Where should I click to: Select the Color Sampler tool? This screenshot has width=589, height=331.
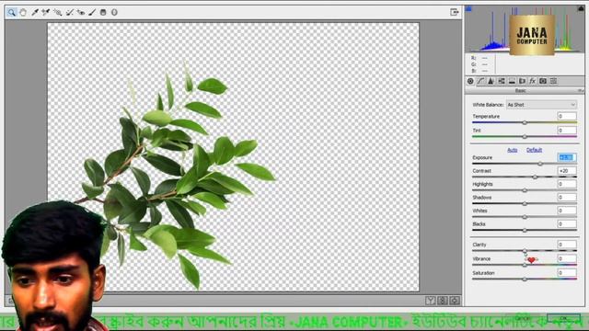46,12
